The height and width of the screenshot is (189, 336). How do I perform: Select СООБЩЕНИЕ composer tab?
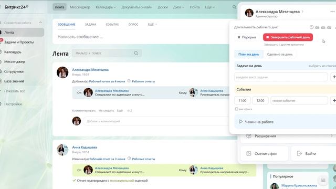click(67, 25)
